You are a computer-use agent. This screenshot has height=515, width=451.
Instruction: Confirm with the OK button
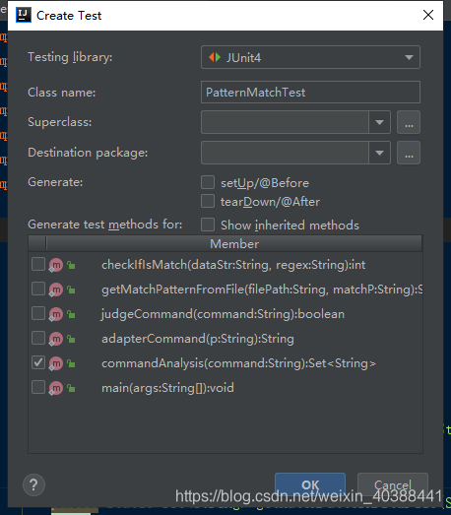point(310,484)
